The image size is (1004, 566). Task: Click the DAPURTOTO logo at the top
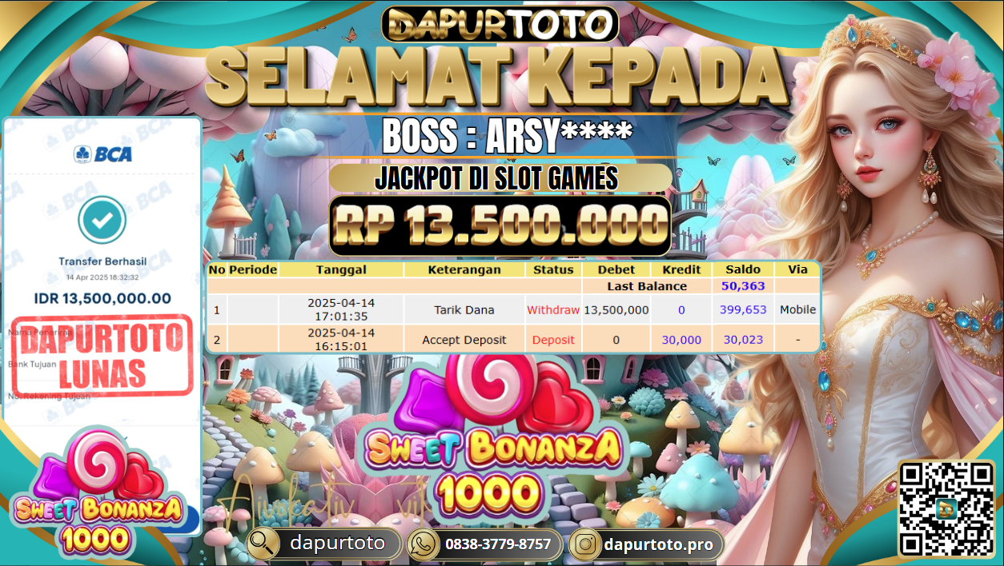(x=500, y=24)
